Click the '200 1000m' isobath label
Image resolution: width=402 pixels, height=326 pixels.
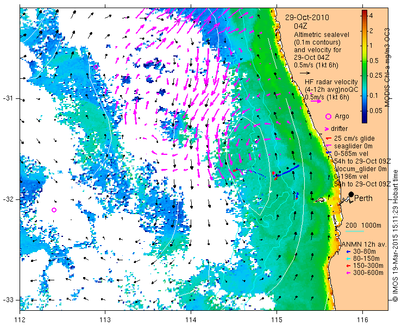(x=363, y=225)
